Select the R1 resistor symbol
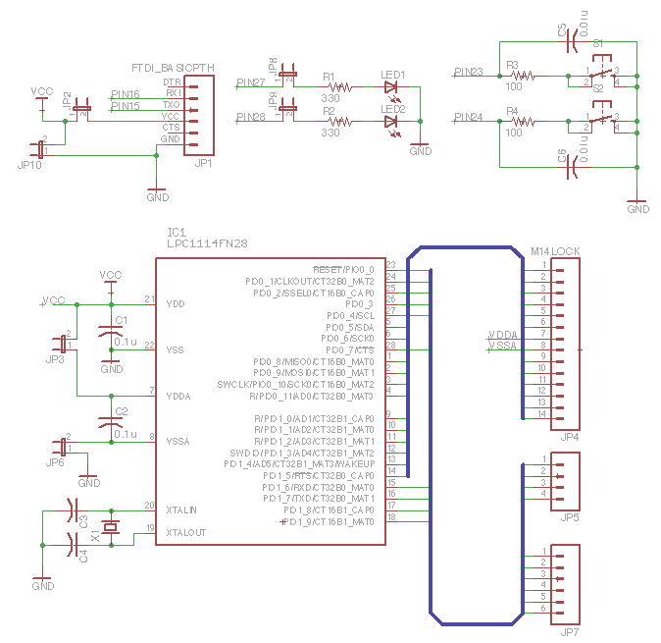Screen dimensions: 661x643 coord(340,87)
